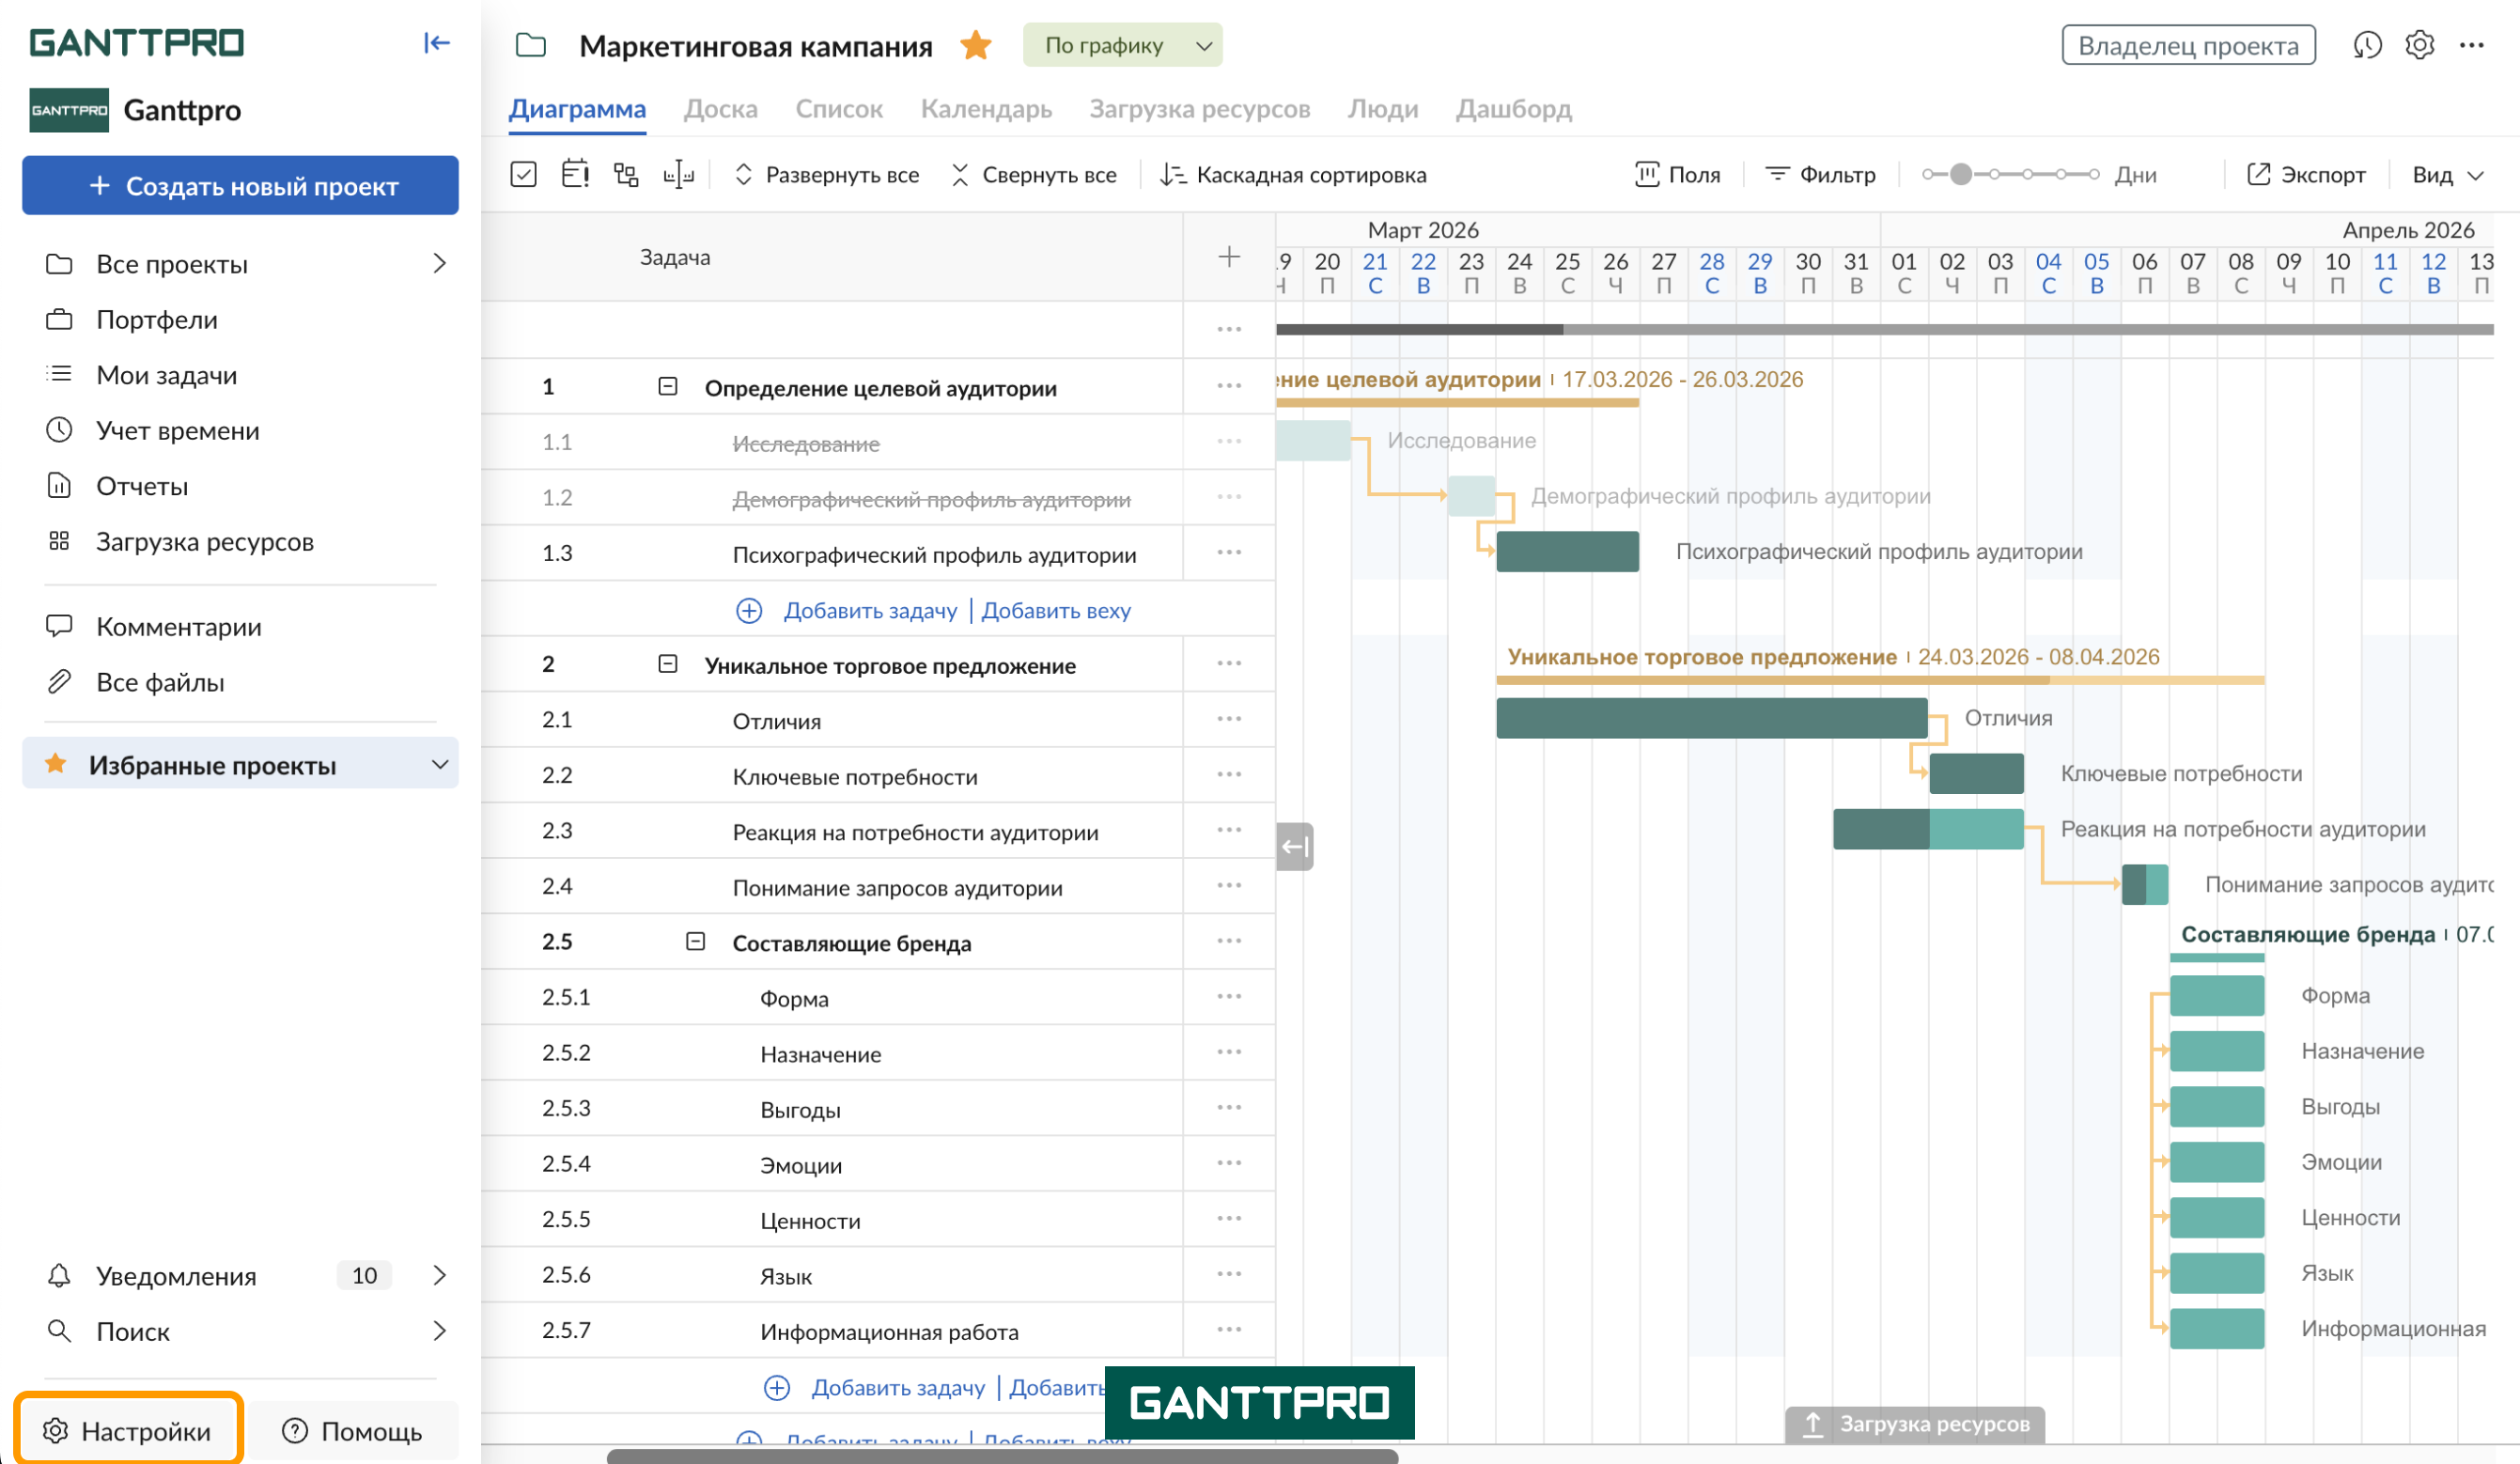Open project history clock icon

click(2367, 45)
